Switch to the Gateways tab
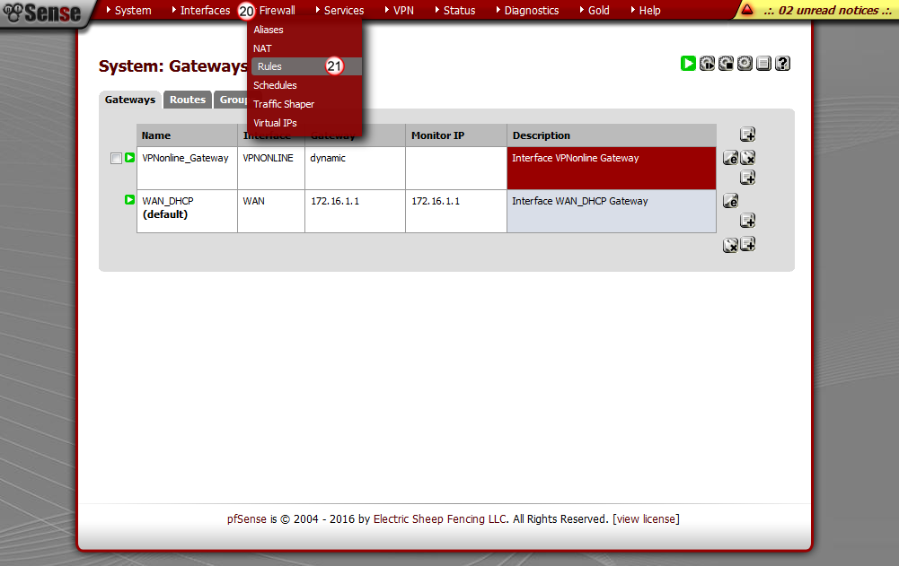 pos(130,100)
